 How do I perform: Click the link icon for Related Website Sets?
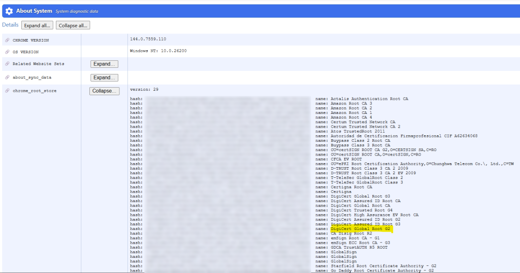pyautogui.click(x=7, y=64)
